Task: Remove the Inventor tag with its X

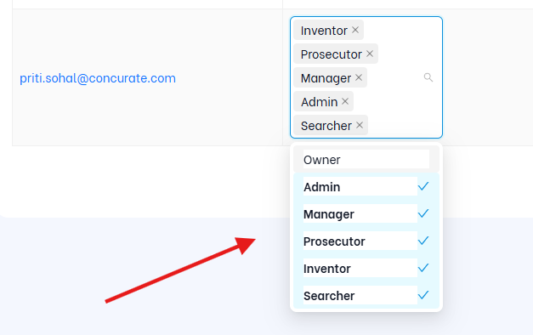Action: coord(355,30)
